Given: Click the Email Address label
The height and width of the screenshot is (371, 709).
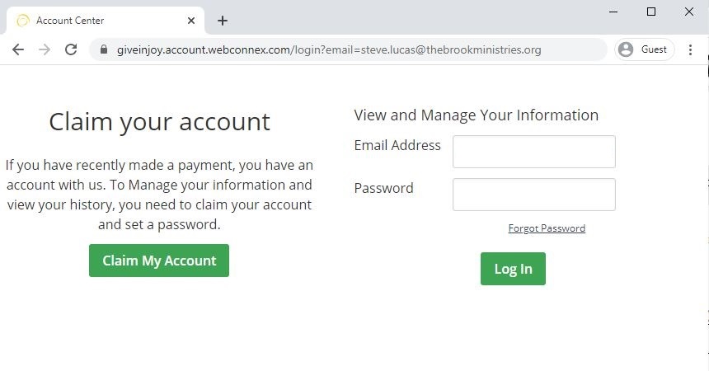Looking at the screenshot, I should pos(397,146).
